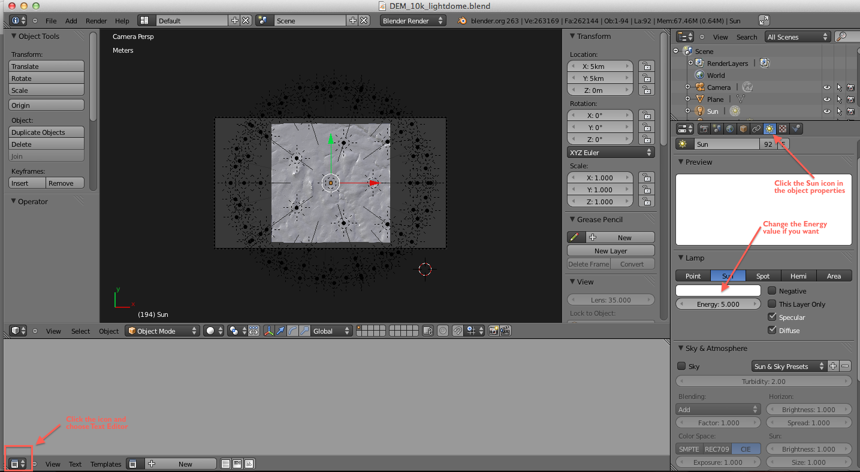Open the Object Mode dropdown
Screen dimensions: 860x472
162,331
